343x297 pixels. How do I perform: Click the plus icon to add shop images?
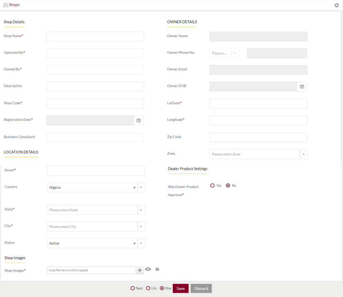pos(140,270)
